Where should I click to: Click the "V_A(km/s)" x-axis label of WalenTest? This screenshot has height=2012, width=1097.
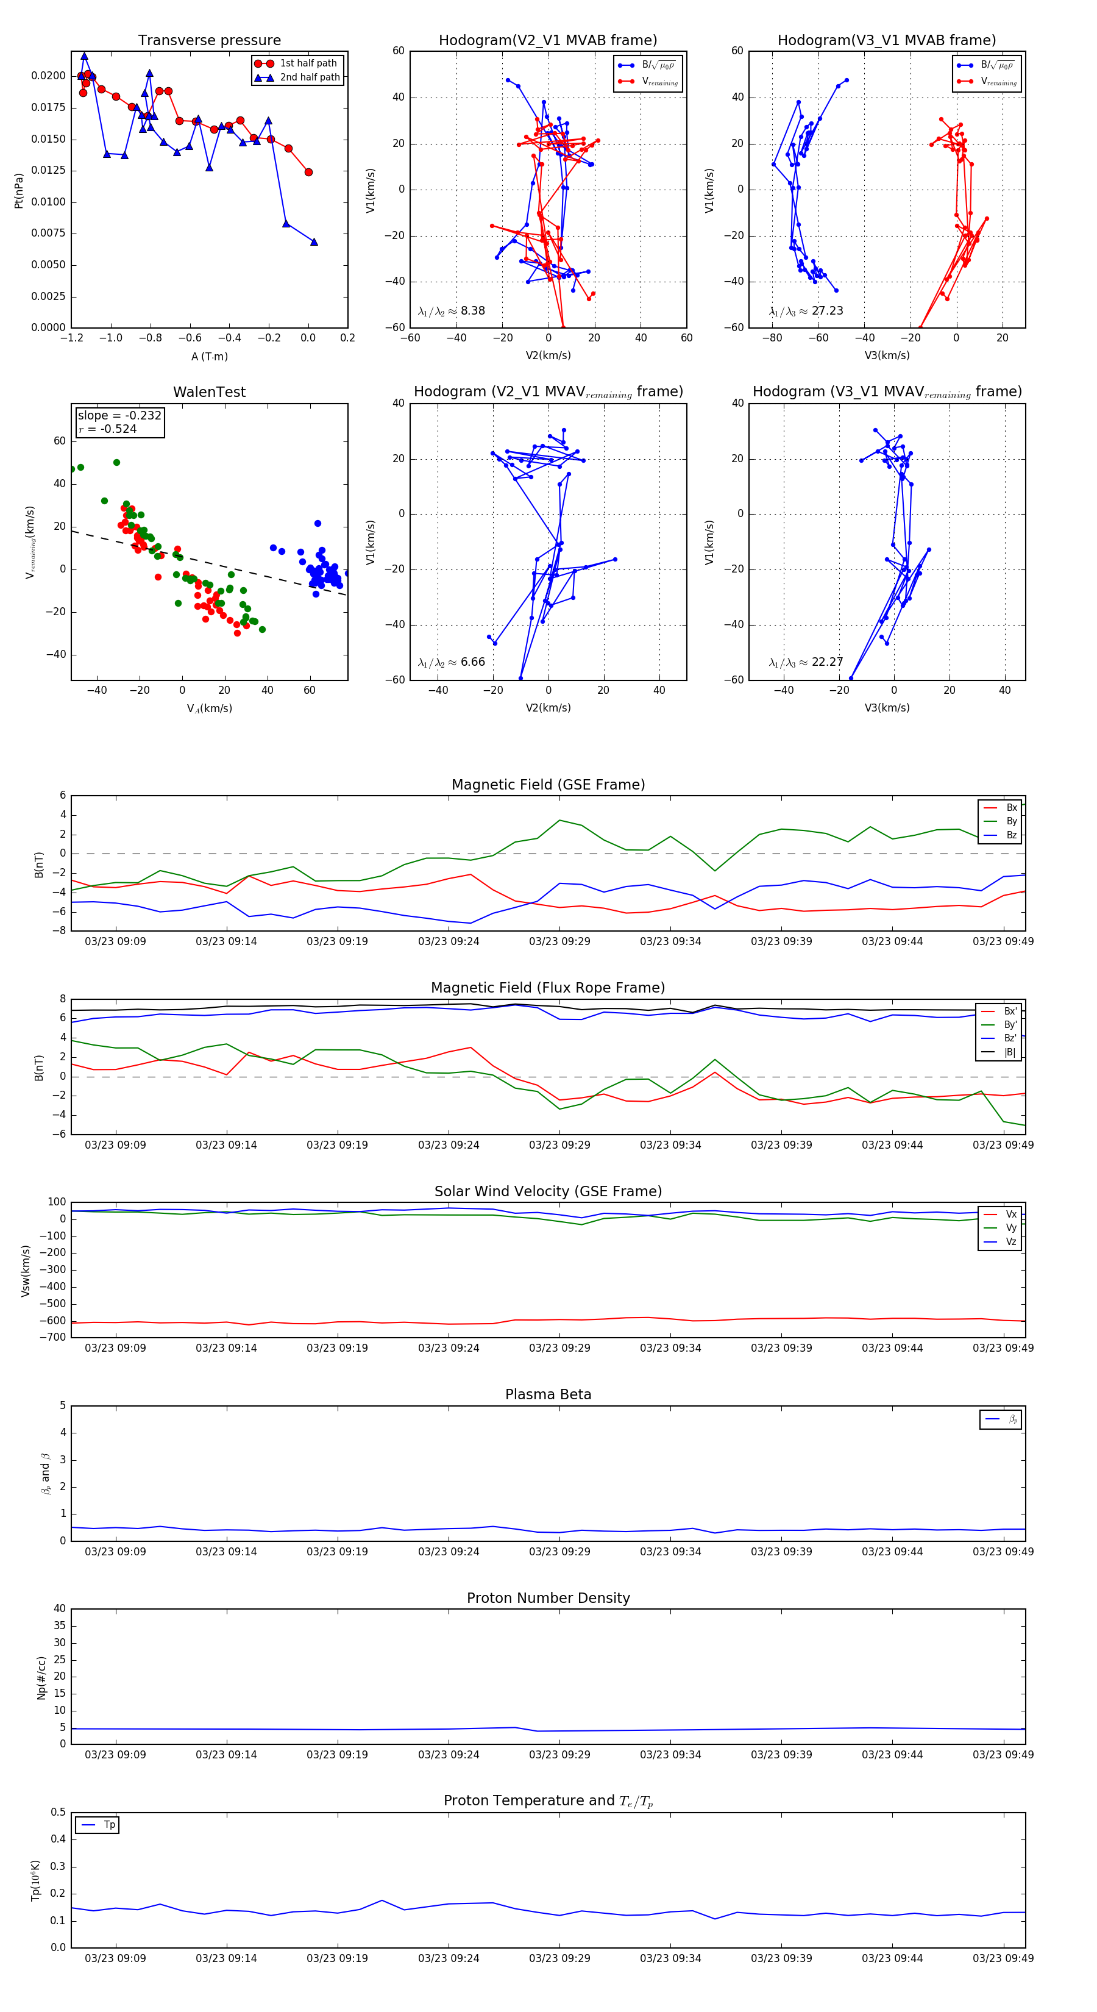click(x=209, y=708)
